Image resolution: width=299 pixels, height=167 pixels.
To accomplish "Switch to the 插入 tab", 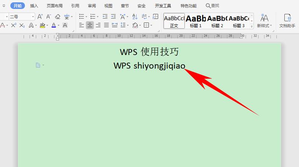I will click(34, 6).
